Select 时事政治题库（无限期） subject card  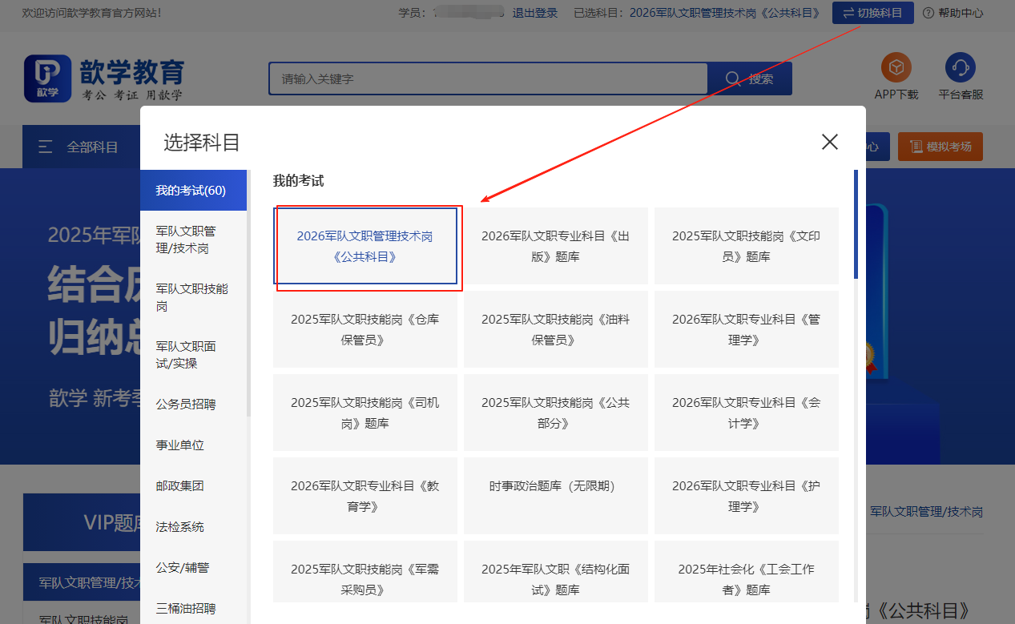555,486
